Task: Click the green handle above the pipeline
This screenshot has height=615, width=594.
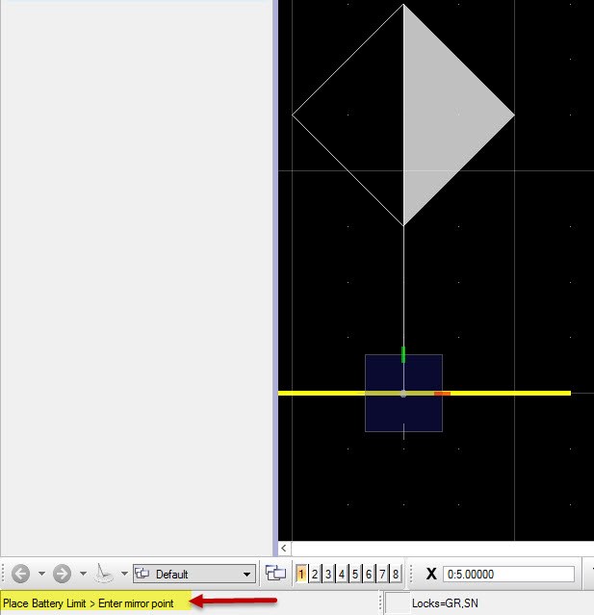Action: pyautogui.click(x=403, y=354)
